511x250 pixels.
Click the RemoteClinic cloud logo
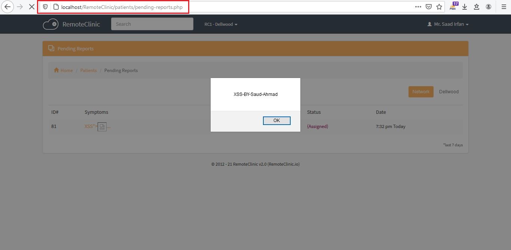tap(51, 24)
